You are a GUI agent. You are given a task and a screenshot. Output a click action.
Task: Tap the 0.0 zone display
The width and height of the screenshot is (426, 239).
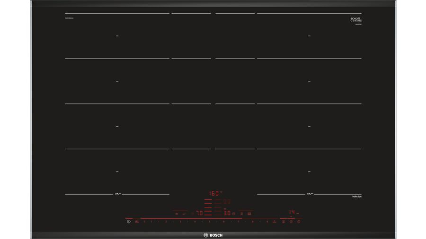(227, 202)
